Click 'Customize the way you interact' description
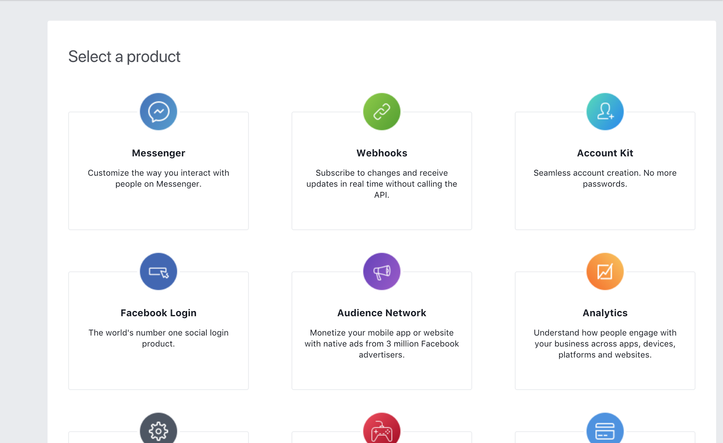 [159, 178]
